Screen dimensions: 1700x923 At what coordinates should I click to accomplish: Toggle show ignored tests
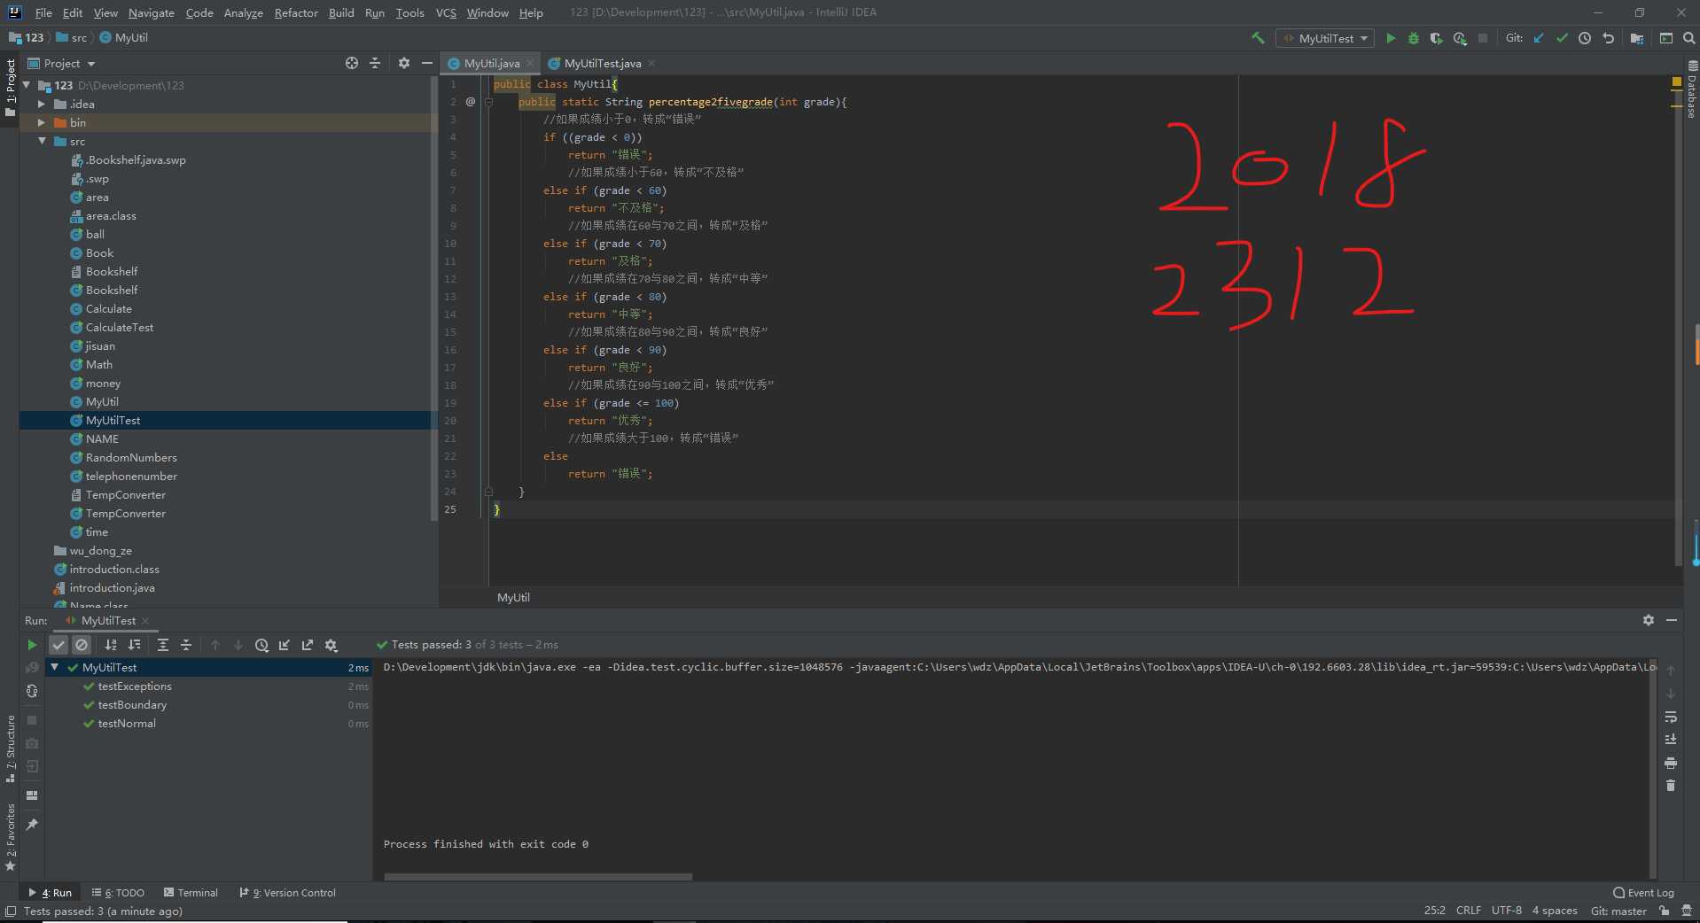[82, 645]
